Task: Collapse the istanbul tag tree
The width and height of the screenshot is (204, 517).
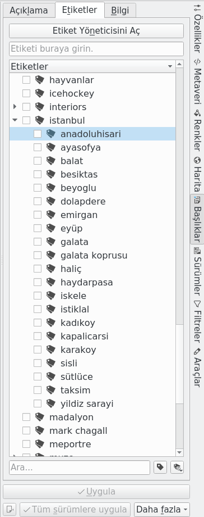Action: [x=15, y=120]
